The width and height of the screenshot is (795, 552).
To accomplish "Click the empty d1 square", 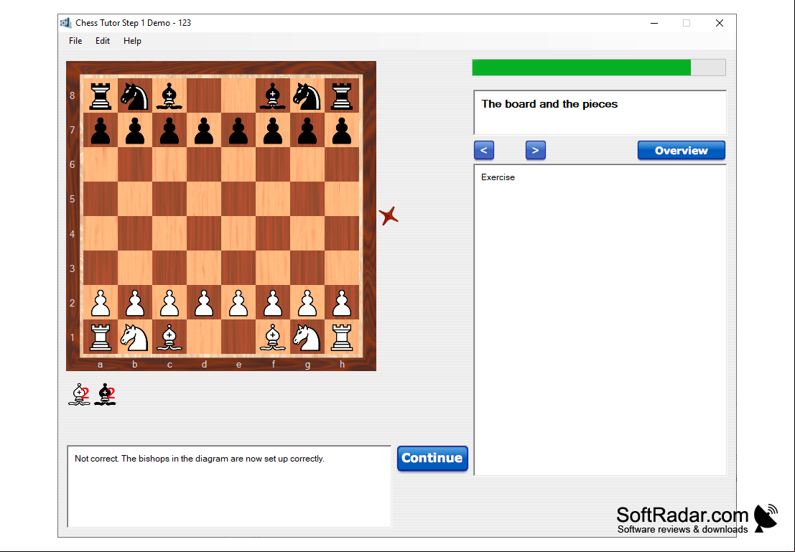I will coord(204,337).
